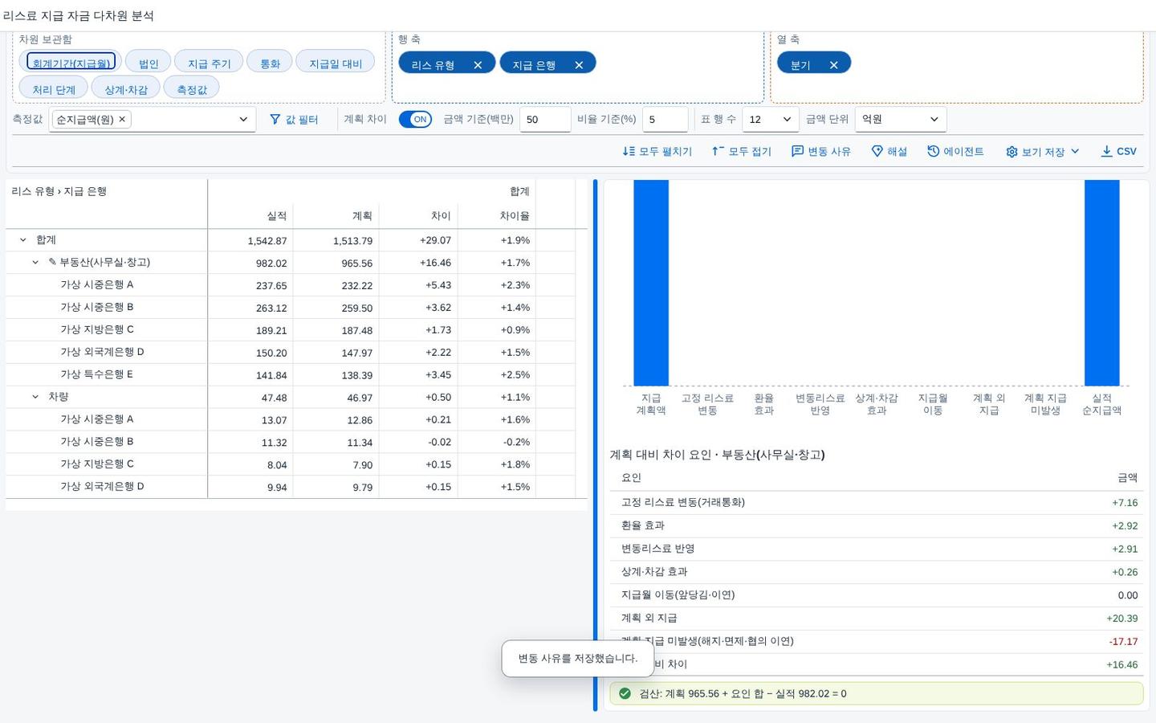Click the 금액 기준(백만) input field
1156x723 pixels.
pos(545,120)
